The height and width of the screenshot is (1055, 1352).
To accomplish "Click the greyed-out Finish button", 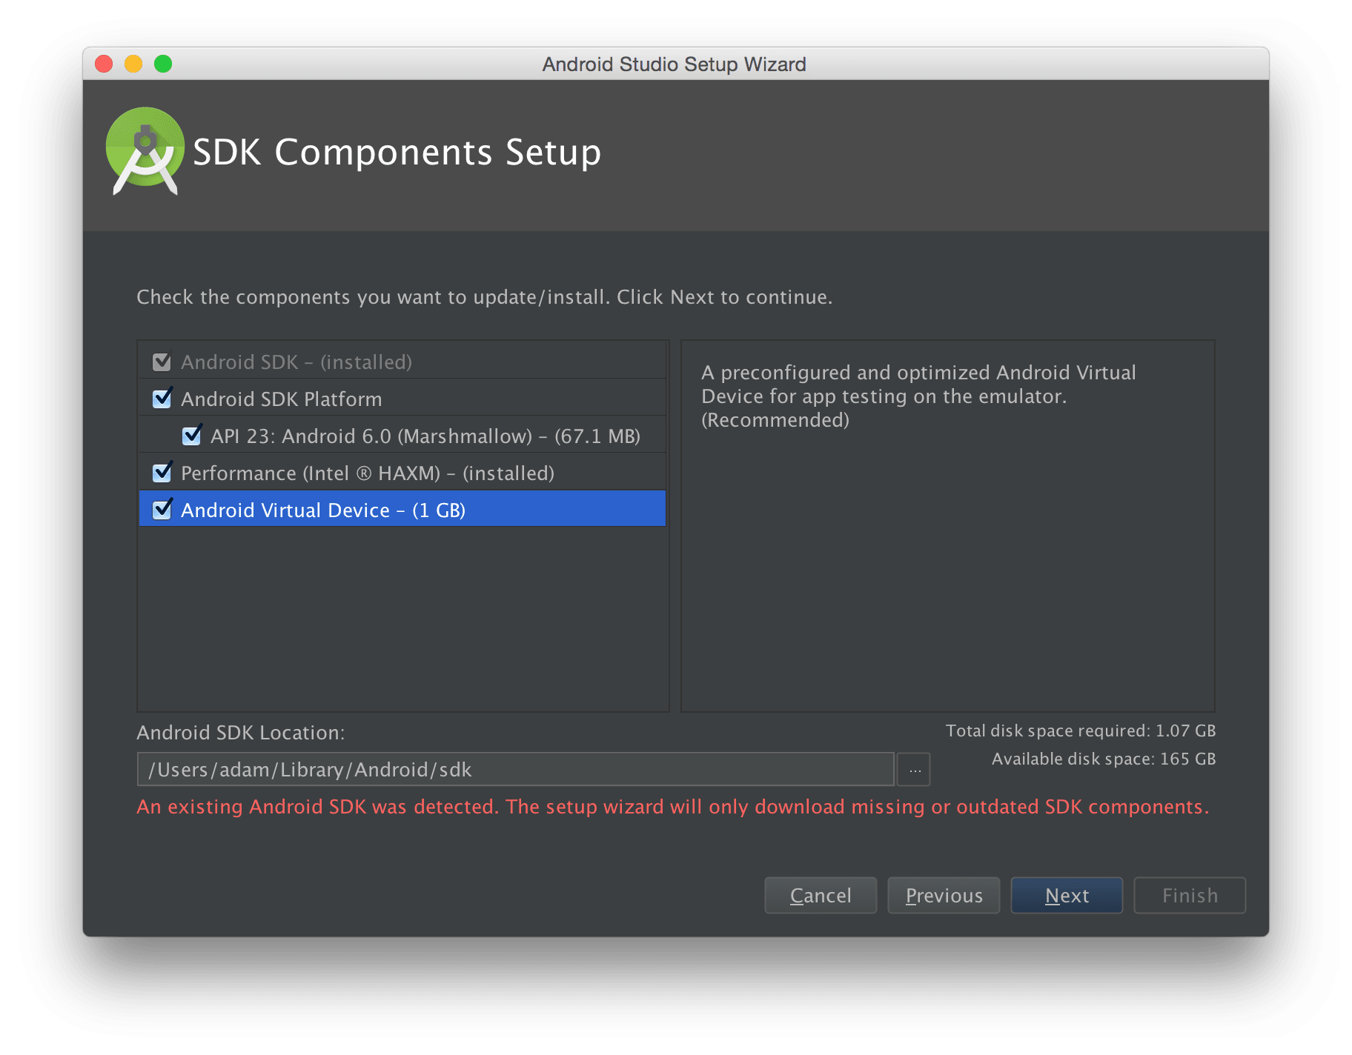I will (1190, 896).
